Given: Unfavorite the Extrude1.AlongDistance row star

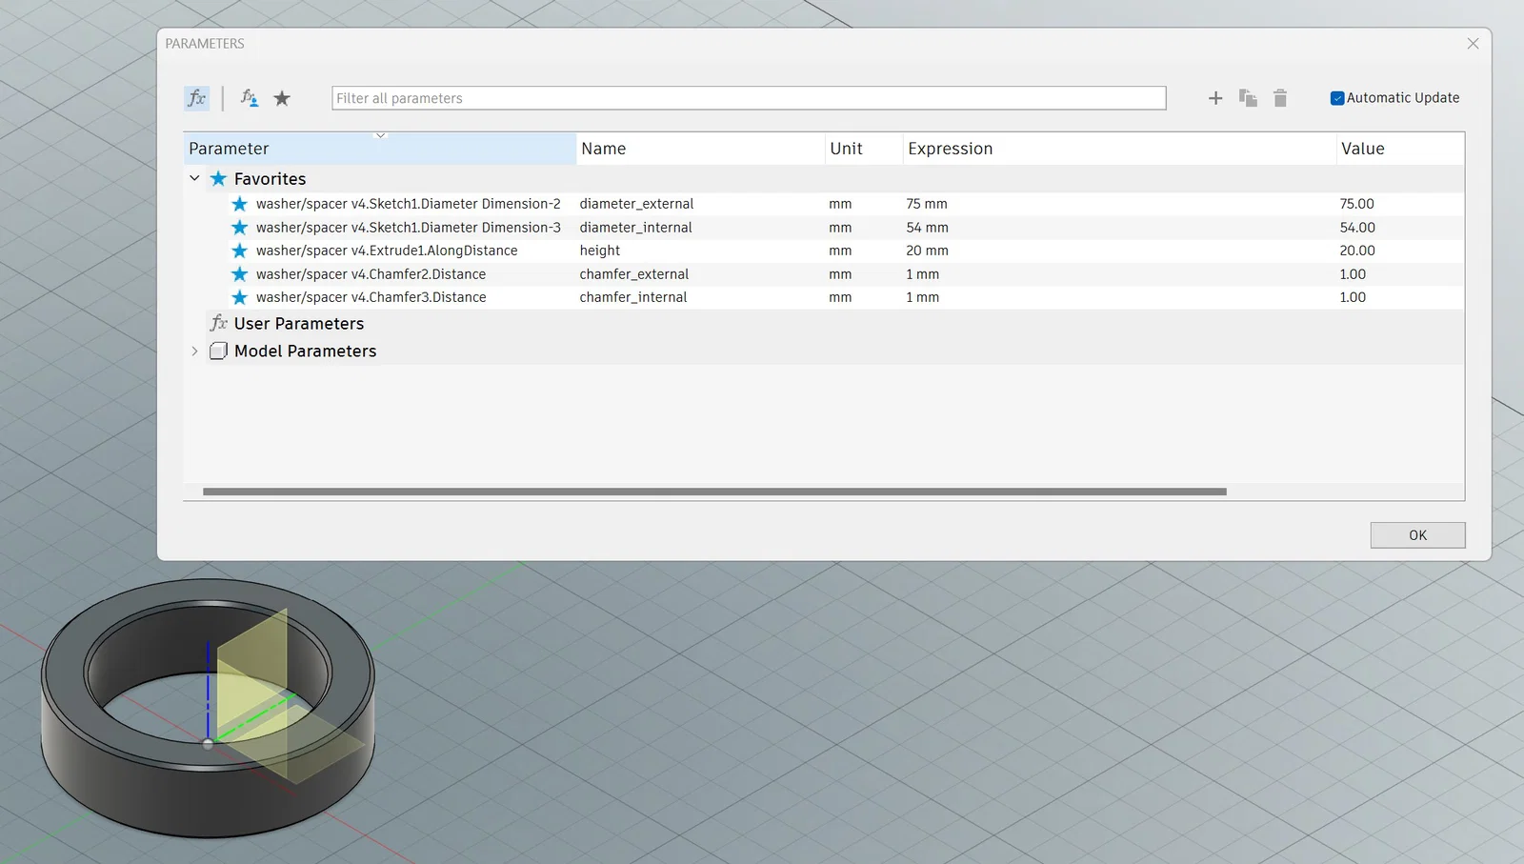Looking at the screenshot, I should 239,251.
